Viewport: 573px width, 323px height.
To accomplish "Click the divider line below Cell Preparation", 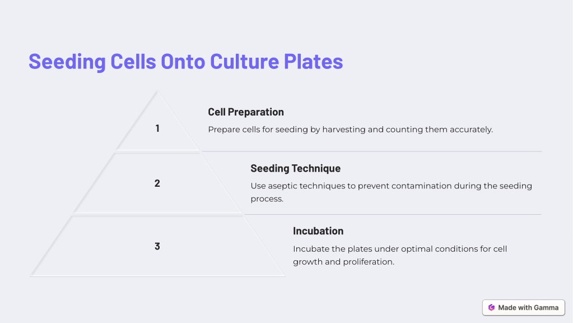I will tap(372, 151).
